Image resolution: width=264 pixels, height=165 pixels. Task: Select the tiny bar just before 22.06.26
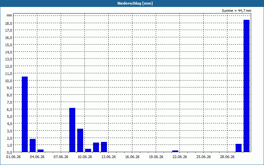pyautogui.click(x=175, y=151)
